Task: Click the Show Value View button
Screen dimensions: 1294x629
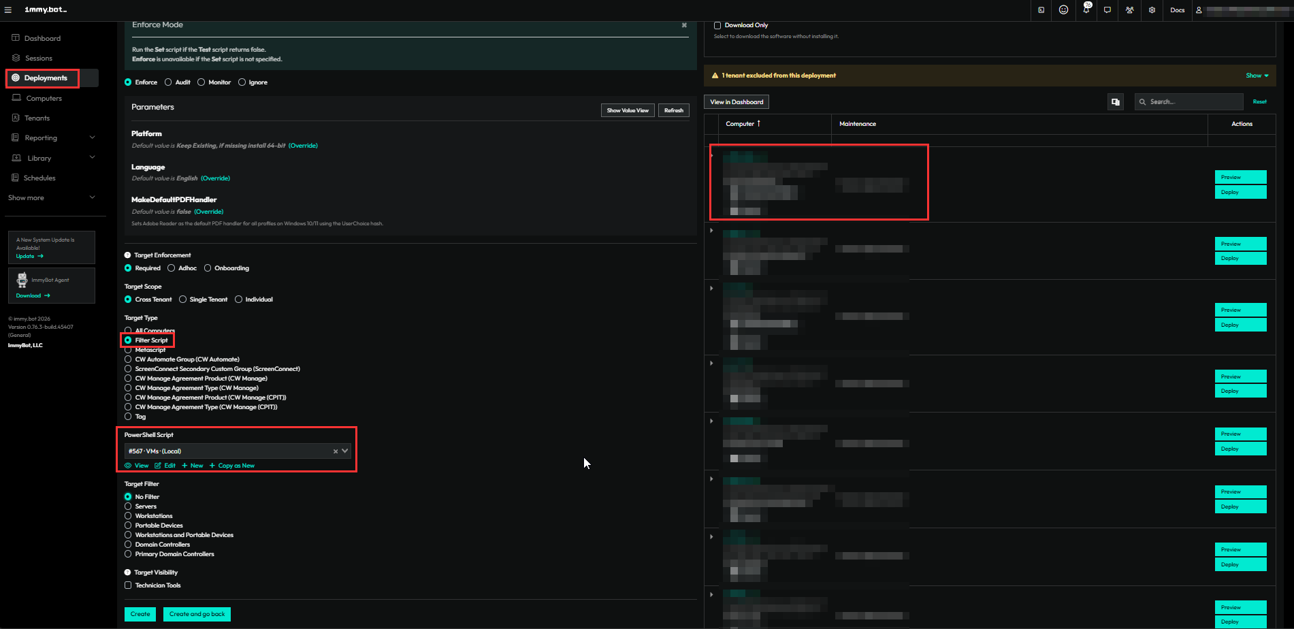Action: tap(628, 110)
